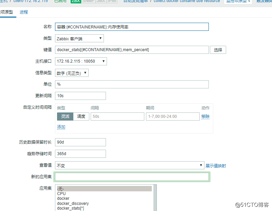
Task: Click the 添加 add interval link
Action: coord(61,127)
